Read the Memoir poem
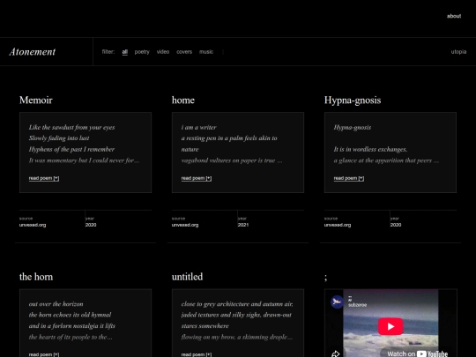The image size is (476, 357). pos(44,178)
